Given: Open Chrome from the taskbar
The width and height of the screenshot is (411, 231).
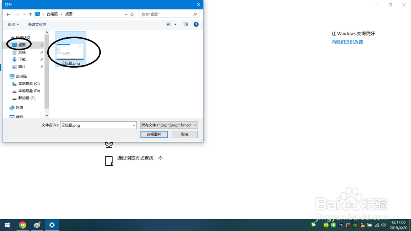Looking at the screenshot, I should pyautogui.click(x=23, y=225).
